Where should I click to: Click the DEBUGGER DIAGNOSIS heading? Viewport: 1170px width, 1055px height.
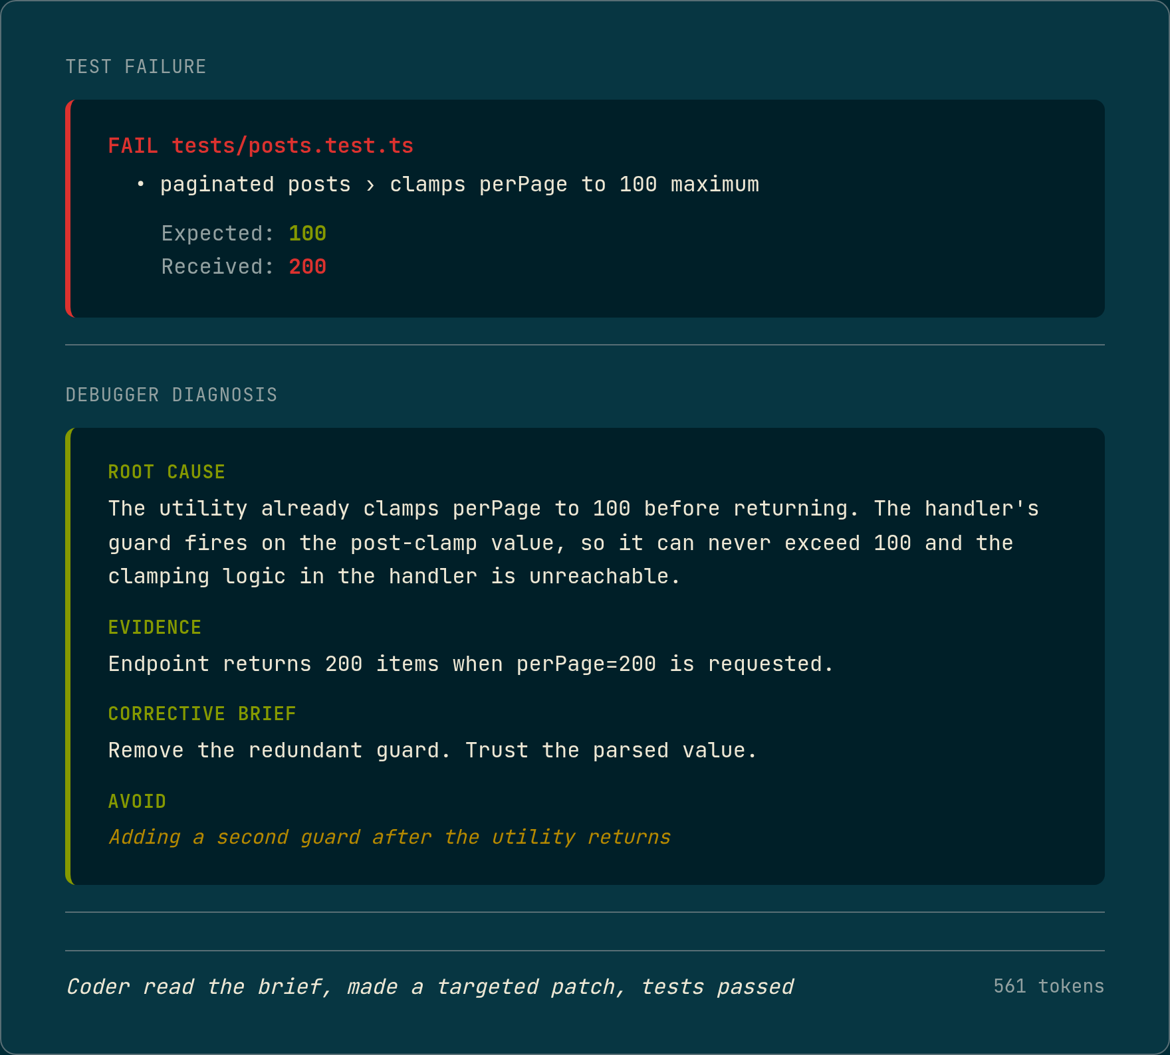172,395
